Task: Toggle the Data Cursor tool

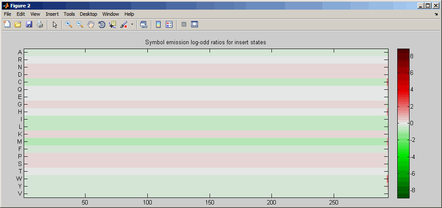Action: (x=112, y=25)
